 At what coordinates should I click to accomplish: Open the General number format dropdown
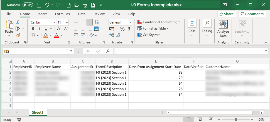[130, 22]
